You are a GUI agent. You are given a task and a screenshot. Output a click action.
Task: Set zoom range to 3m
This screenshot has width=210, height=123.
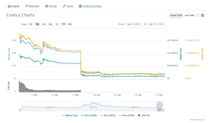pyautogui.click(x=50, y=24)
